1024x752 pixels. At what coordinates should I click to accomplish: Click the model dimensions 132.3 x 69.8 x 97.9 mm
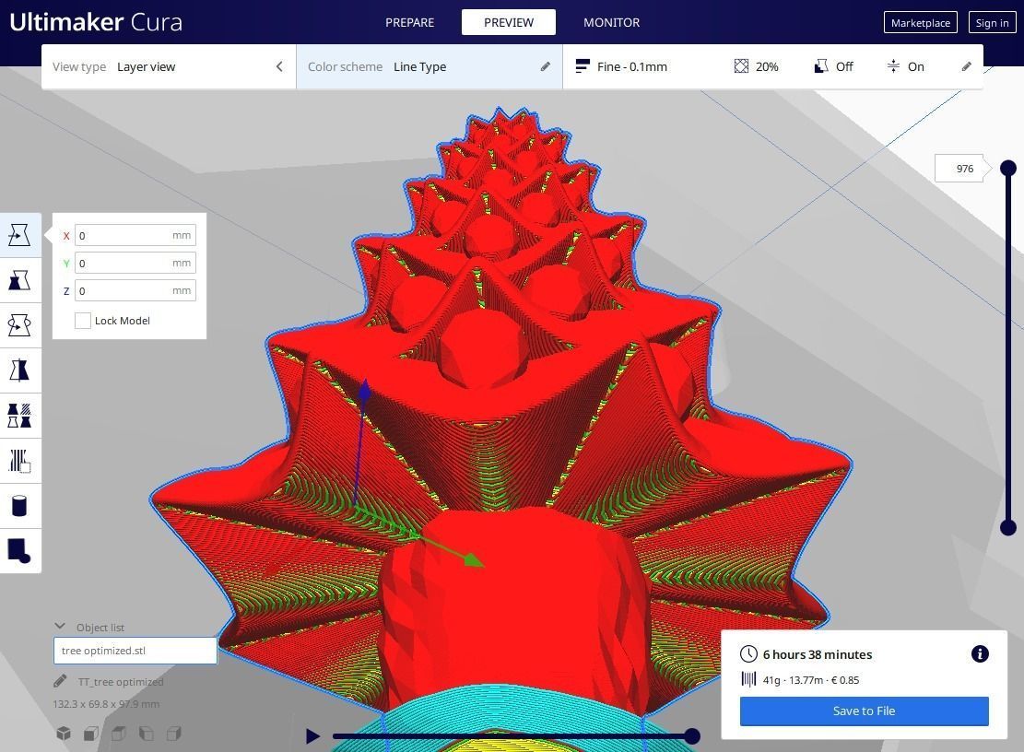click(106, 704)
